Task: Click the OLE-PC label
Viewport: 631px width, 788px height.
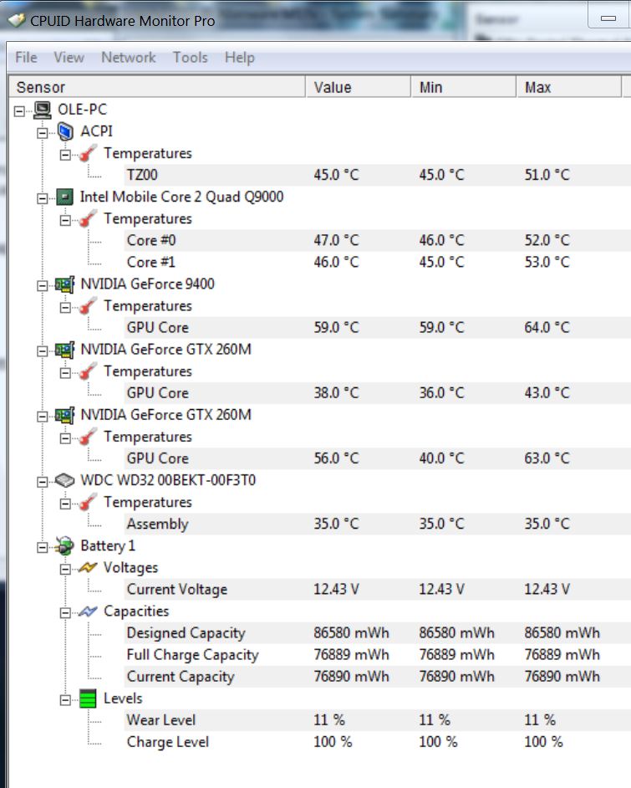Action: pyautogui.click(x=83, y=110)
